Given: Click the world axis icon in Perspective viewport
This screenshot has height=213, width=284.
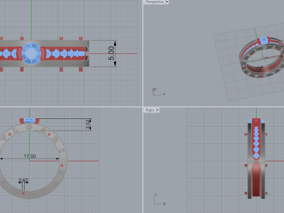Looking at the screenshot, I should pyautogui.click(x=159, y=92).
